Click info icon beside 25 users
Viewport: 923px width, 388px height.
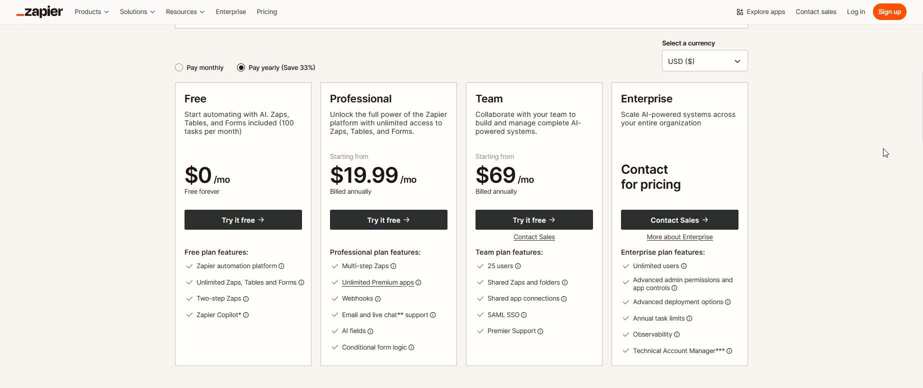518,266
